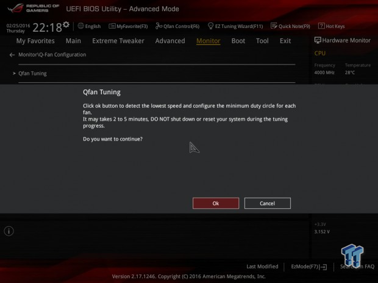The image size is (378, 283).
Task: Click the globe language icon
Action: (80, 26)
